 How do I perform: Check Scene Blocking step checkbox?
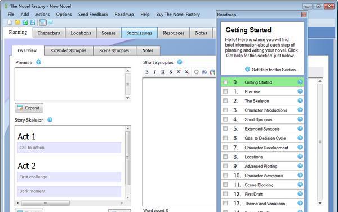pos(225,185)
